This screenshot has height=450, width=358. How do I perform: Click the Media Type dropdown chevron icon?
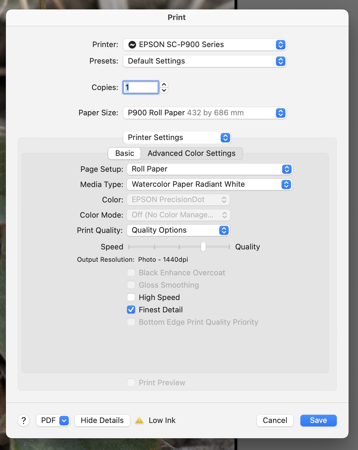[x=285, y=184]
